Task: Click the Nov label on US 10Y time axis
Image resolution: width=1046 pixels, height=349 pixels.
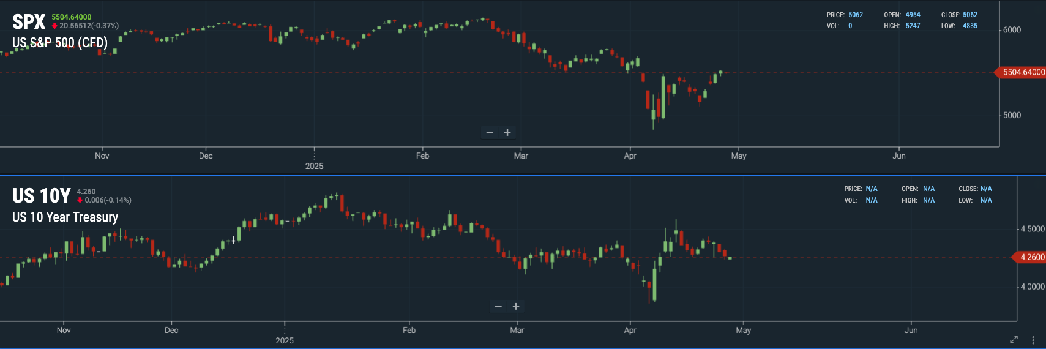Action: (64, 330)
